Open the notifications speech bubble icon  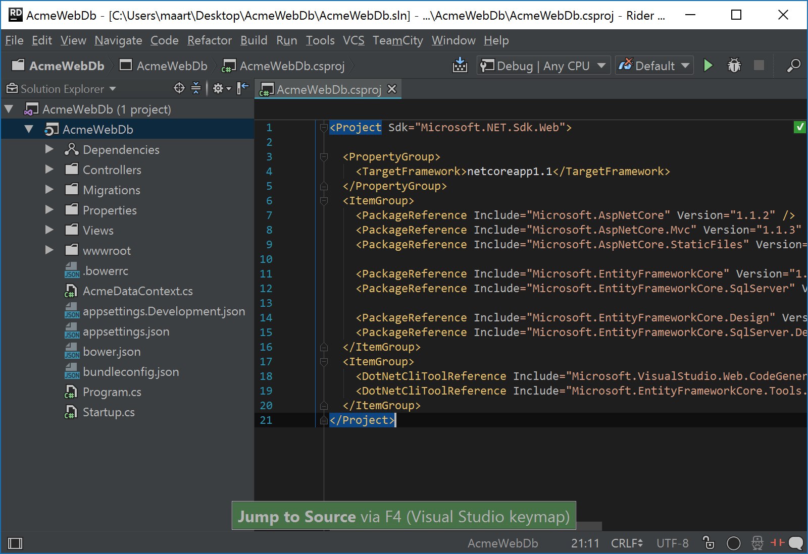click(796, 543)
